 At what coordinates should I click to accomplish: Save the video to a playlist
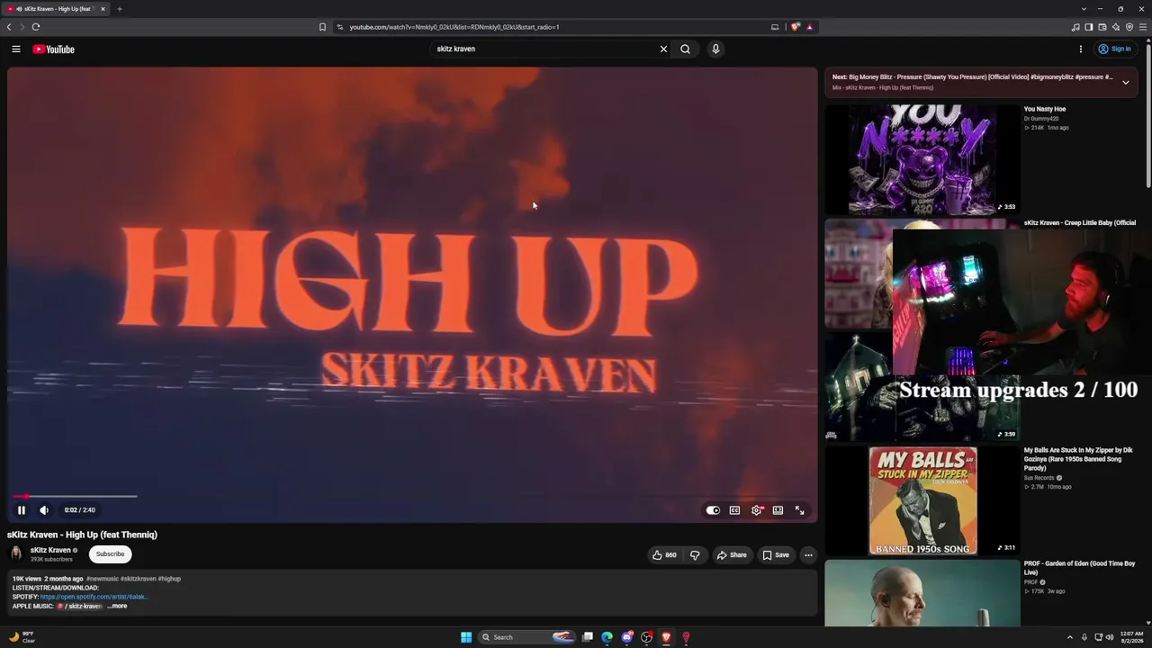point(776,555)
